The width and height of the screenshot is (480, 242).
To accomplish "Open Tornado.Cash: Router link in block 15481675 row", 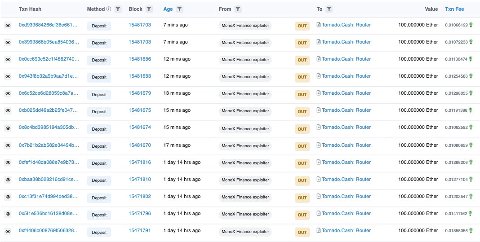I will [346, 110].
